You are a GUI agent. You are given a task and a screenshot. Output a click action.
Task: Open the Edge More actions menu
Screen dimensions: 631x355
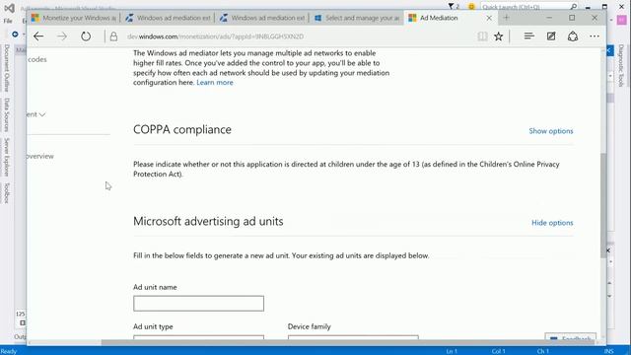pyautogui.click(x=595, y=36)
